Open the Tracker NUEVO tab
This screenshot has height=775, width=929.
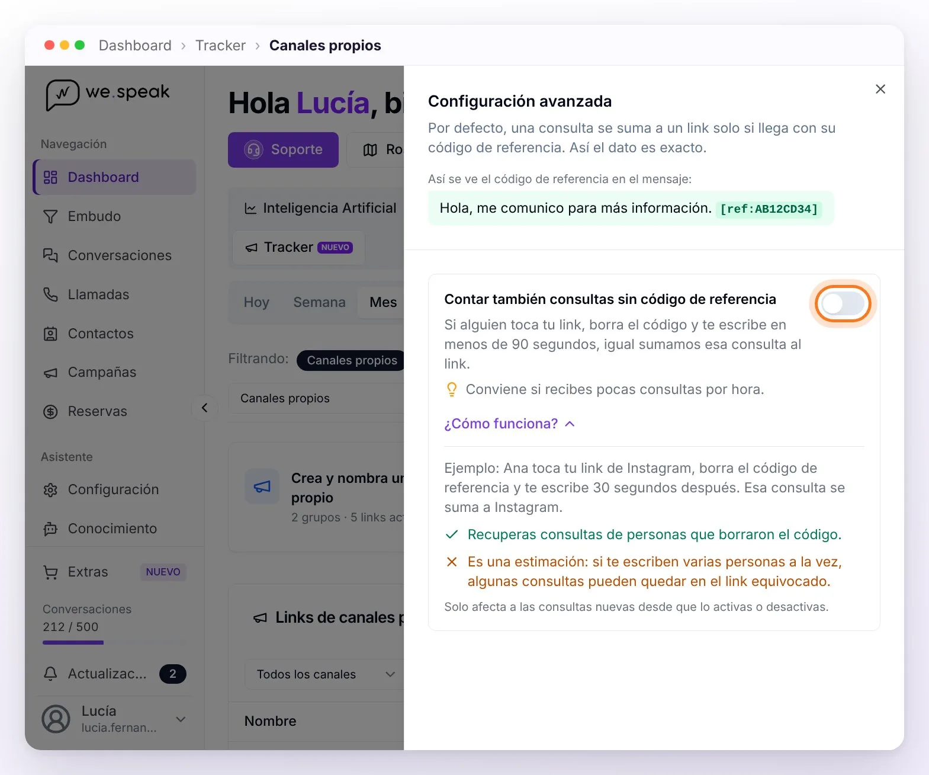(x=299, y=247)
